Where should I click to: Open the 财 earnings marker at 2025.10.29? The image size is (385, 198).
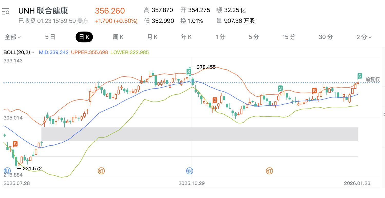pos(190,171)
